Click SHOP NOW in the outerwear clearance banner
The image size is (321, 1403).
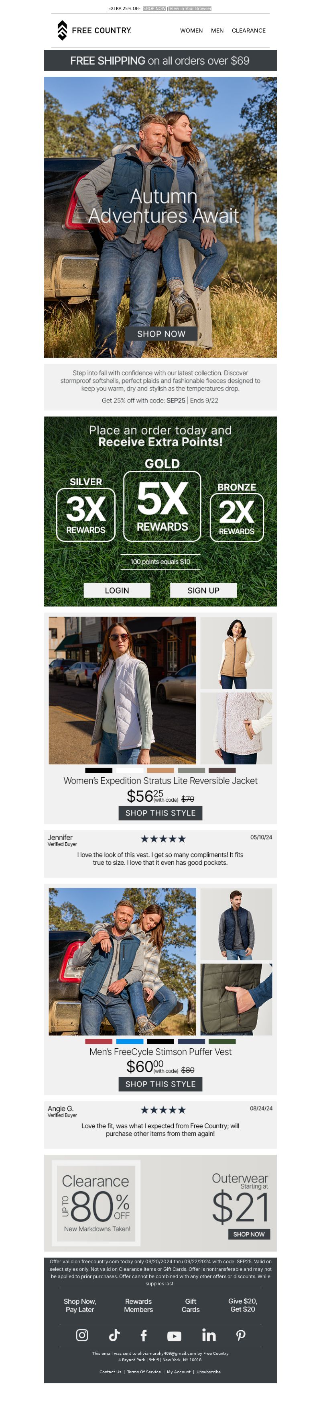tap(249, 1234)
